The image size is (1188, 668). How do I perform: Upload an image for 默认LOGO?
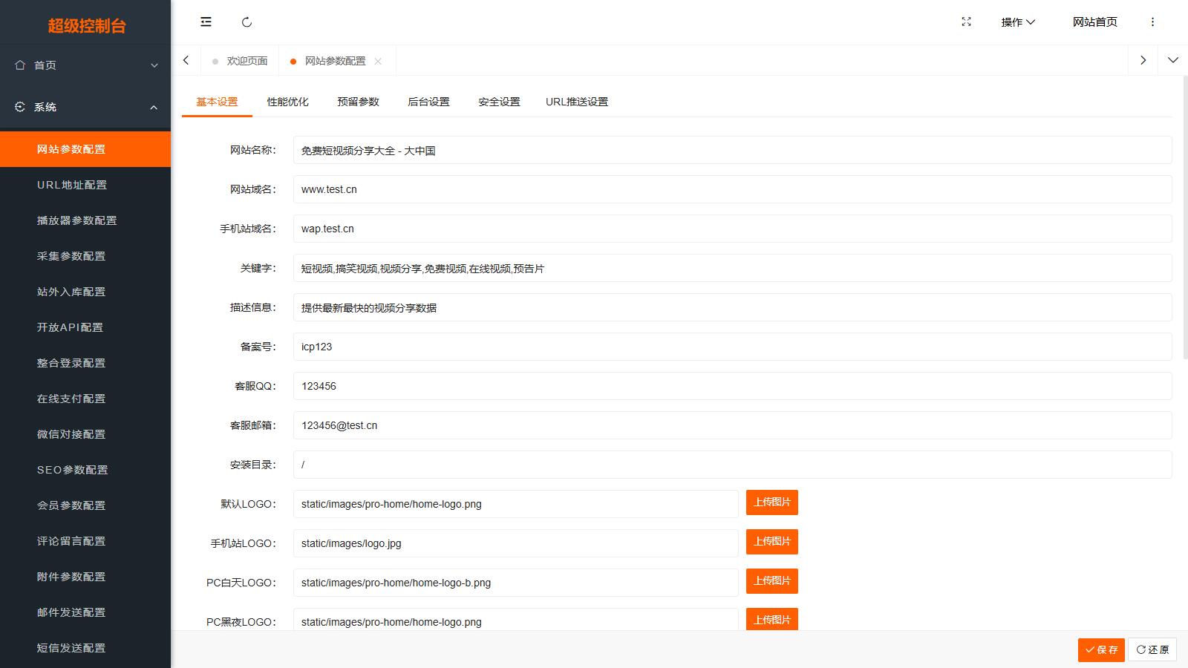point(771,502)
